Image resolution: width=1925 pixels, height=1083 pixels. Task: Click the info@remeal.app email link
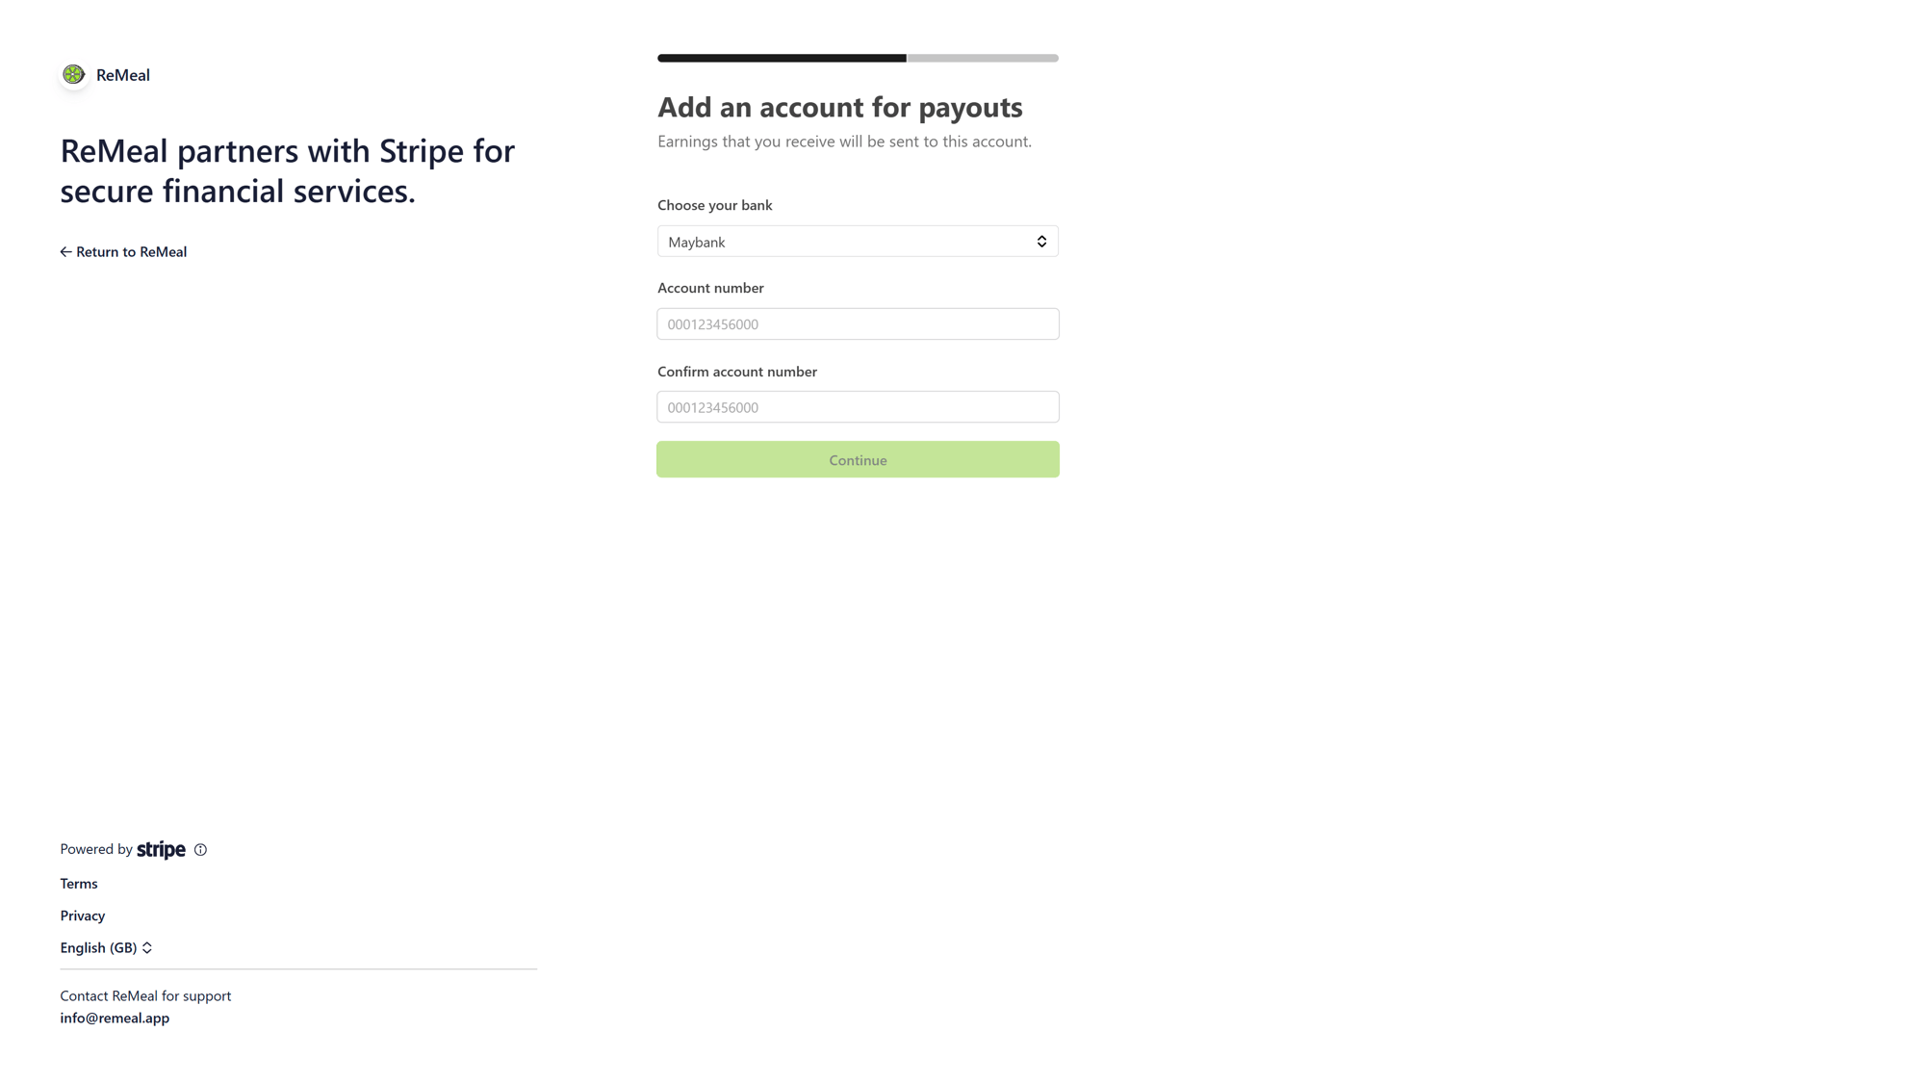click(115, 1019)
